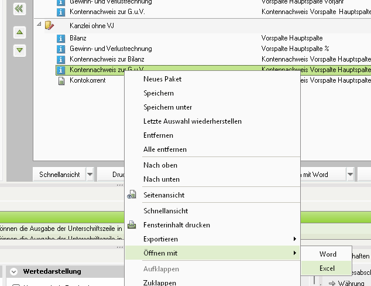
Task: Open the dropdown arrow next to mit Word
Action: tap(350, 175)
